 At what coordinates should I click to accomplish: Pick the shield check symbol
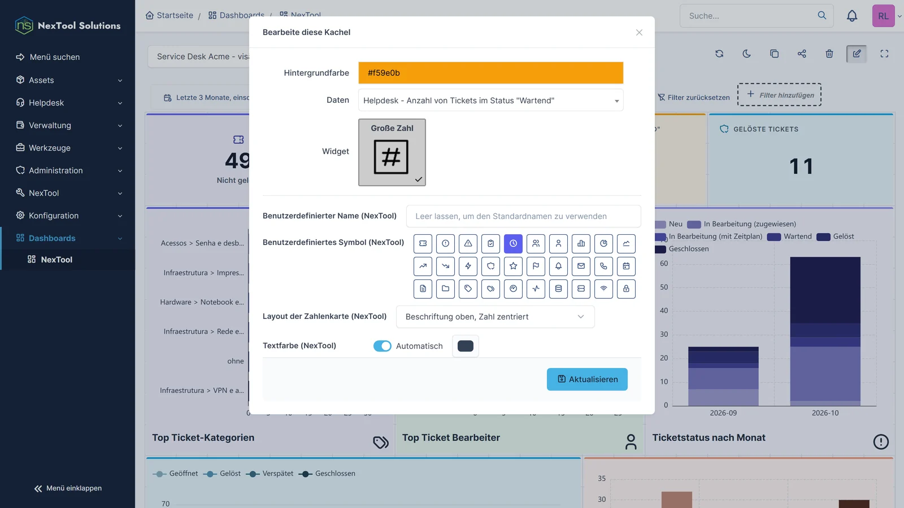[490, 266]
